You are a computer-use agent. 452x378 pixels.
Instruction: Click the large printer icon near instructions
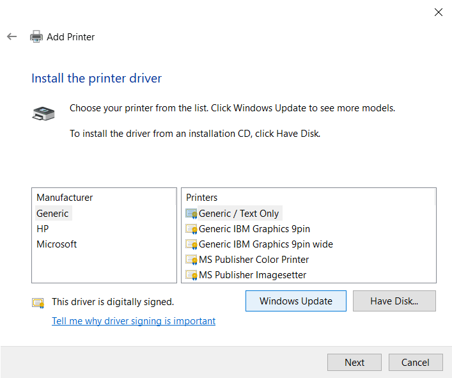pyautogui.click(x=43, y=113)
